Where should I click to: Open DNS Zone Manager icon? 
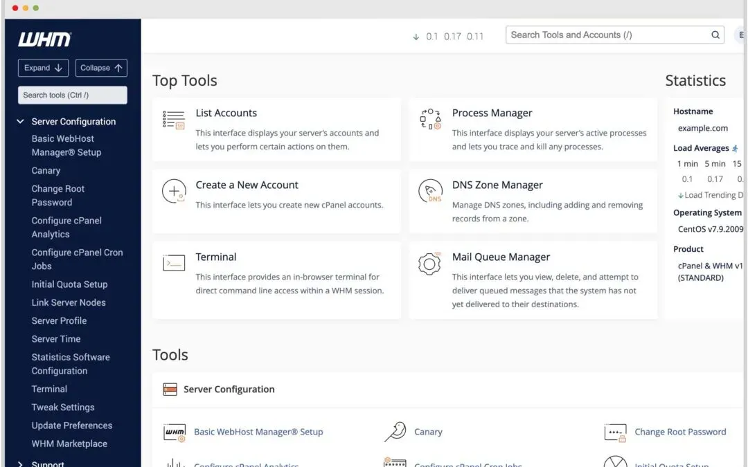click(430, 191)
